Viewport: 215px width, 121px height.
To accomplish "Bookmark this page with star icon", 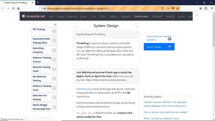I will click(178, 8).
